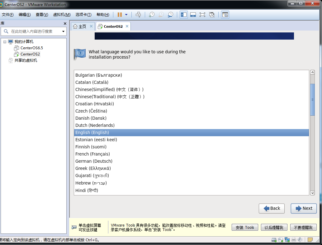
Task: Close the 主页 tab
Action: click(x=91, y=26)
